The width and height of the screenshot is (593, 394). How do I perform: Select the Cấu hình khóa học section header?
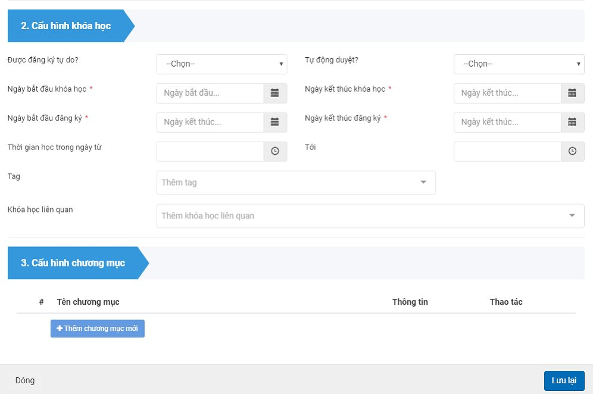tap(66, 26)
